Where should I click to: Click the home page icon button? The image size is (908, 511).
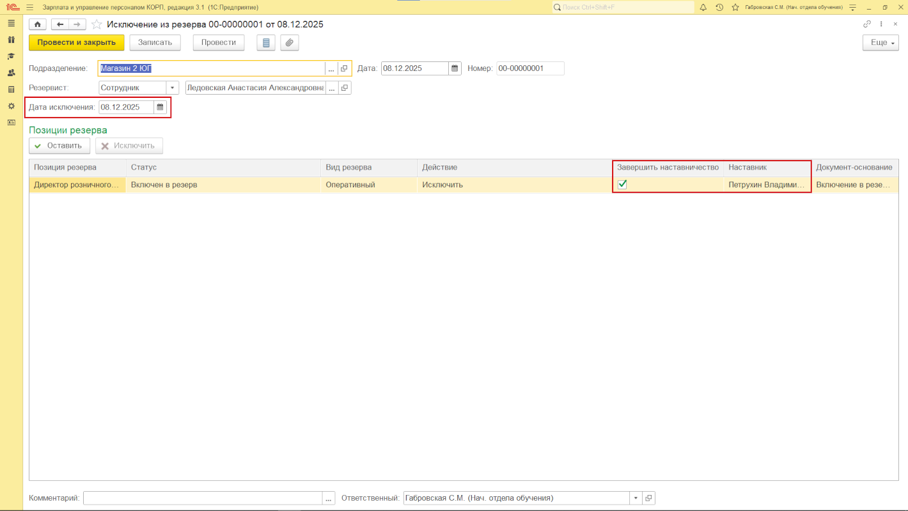point(38,24)
